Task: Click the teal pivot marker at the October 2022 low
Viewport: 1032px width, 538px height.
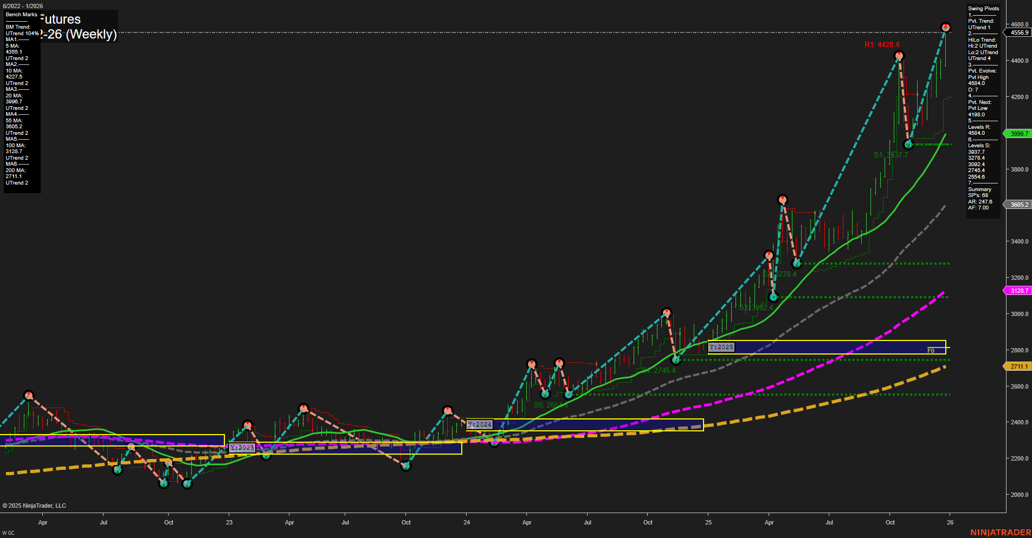Action: pyautogui.click(x=163, y=482)
